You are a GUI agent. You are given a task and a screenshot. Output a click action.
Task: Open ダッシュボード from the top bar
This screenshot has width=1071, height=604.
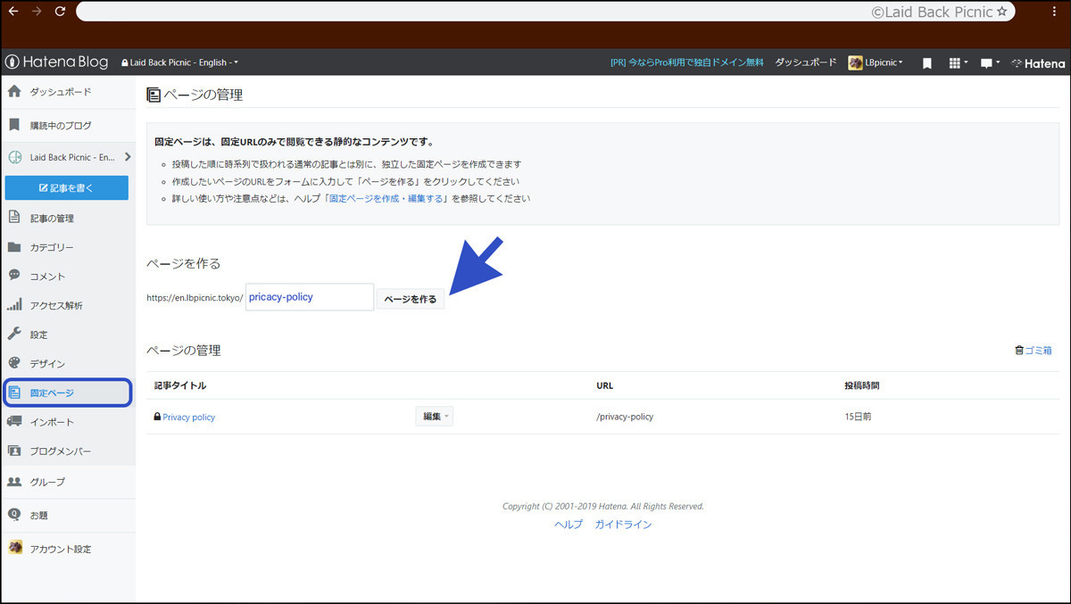(804, 62)
